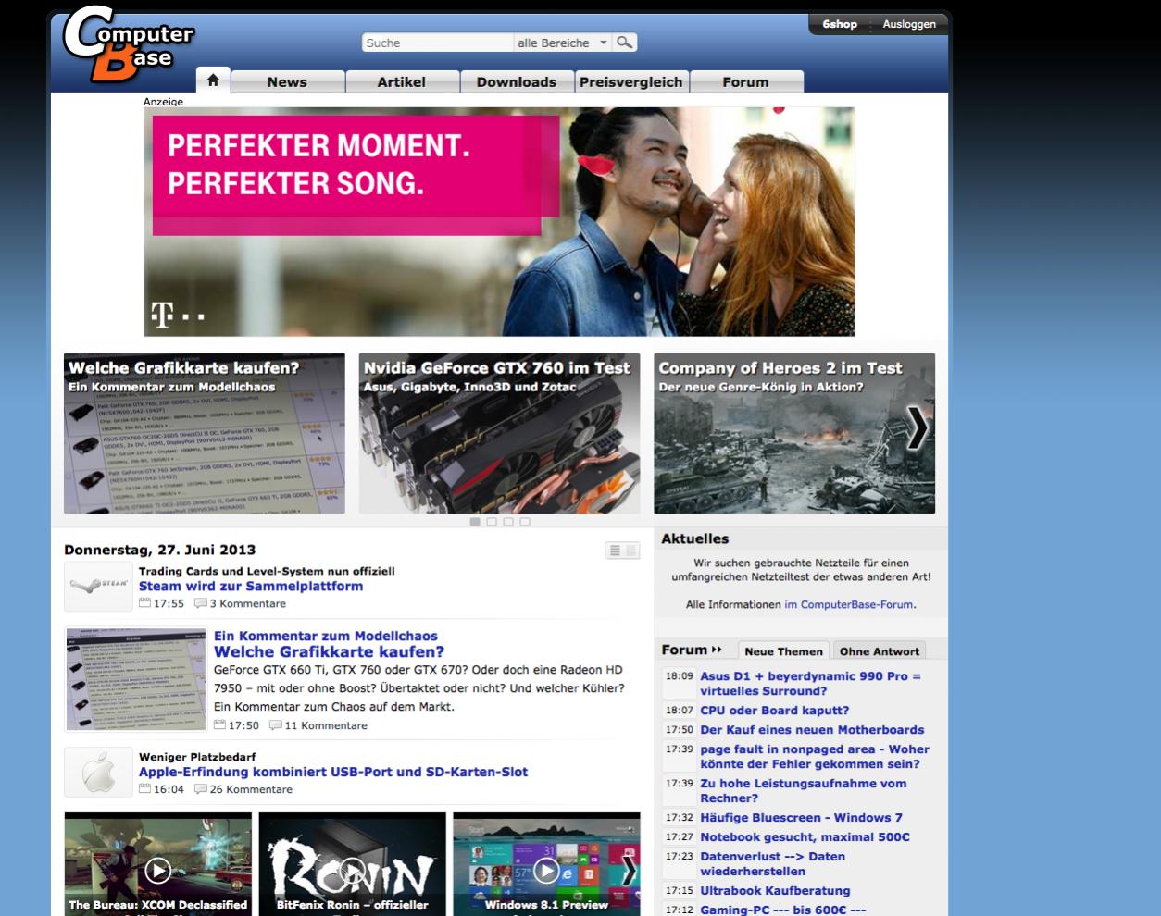Click the ComputerBase logo
Viewport: 1161px width, 916px height.
(128, 44)
